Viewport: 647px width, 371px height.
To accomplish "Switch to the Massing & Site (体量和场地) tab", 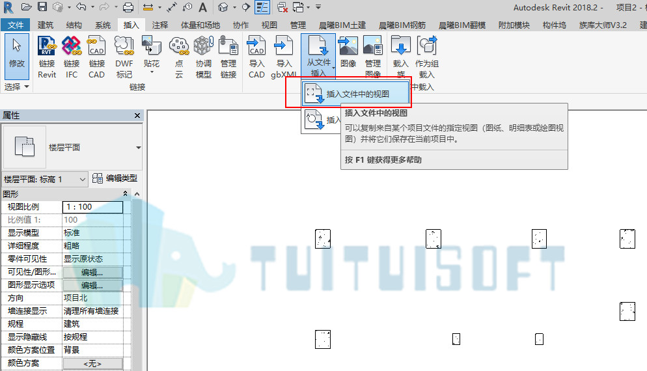I will pyautogui.click(x=200, y=25).
